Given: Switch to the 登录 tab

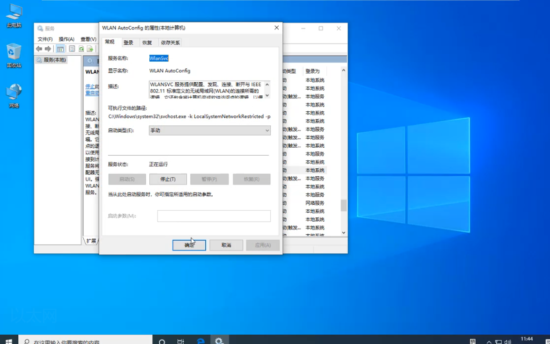Looking at the screenshot, I should [x=129, y=42].
